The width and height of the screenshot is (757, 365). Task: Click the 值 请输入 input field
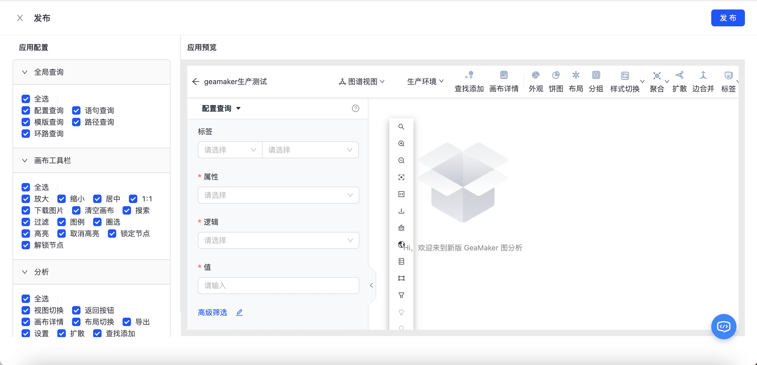(278, 286)
